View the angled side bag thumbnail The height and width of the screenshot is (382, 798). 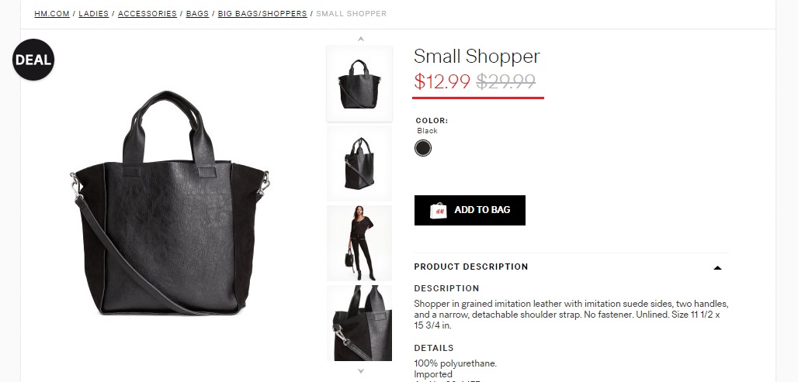[359, 163]
